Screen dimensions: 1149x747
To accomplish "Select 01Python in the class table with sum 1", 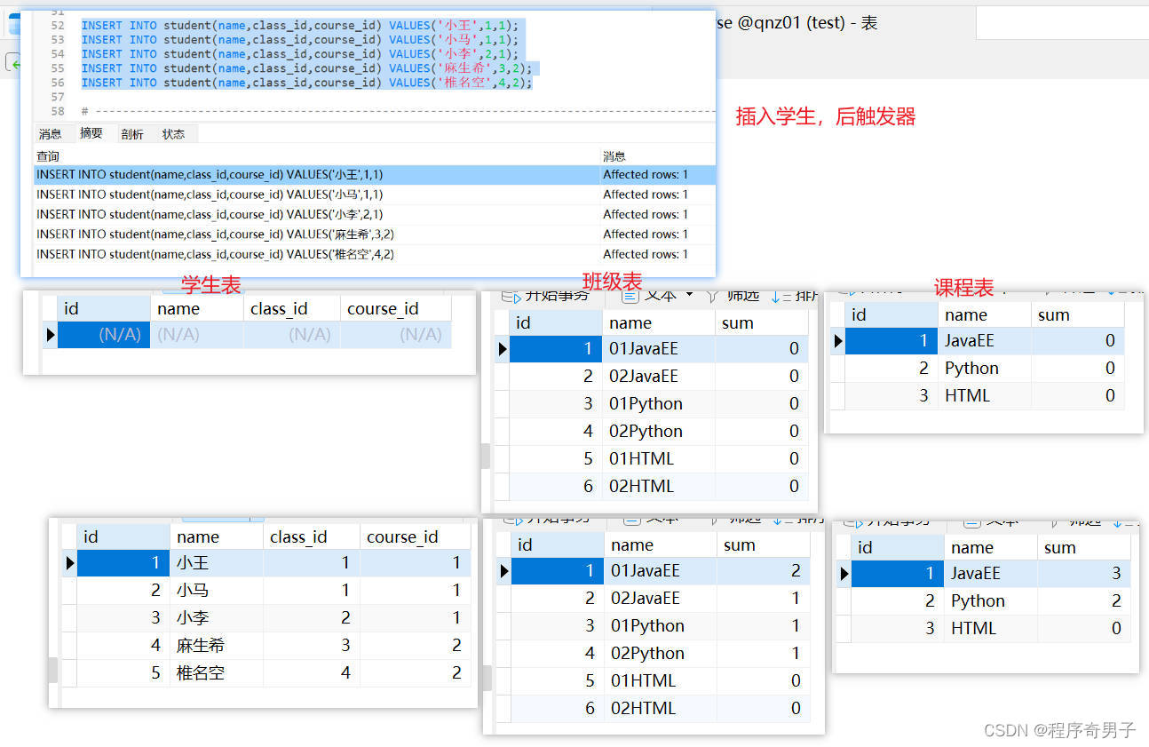I will pos(661,626).
